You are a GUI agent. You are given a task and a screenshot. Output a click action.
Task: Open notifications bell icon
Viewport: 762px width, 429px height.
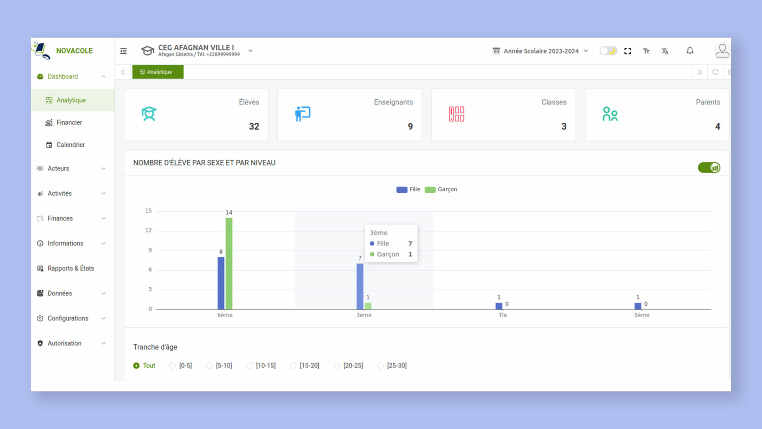690,50
